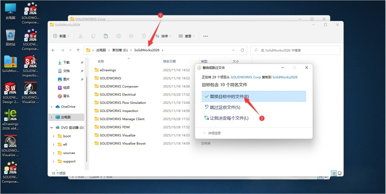Screen dimensions: 386x194
Task: Switch to details view layout icon
Action: (334, 173)
